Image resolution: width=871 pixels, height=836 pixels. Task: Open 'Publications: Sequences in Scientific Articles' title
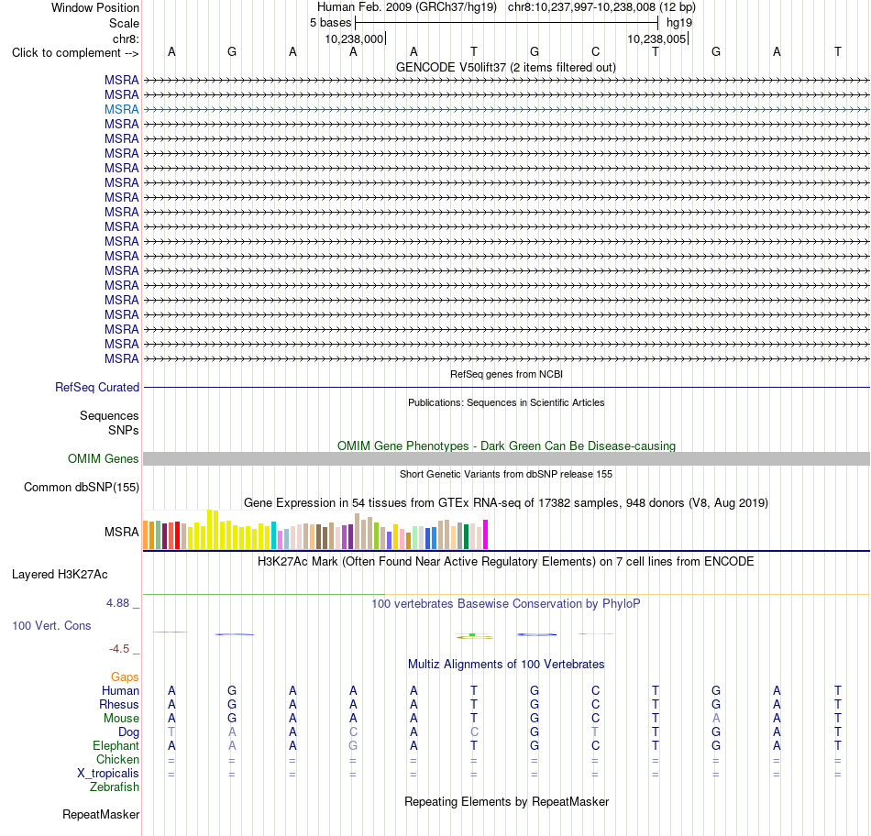pos(506,402)
